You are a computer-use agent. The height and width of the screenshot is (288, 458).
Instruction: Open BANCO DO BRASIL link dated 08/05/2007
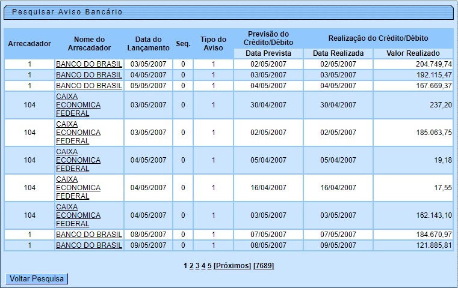[x=89, y=235]
